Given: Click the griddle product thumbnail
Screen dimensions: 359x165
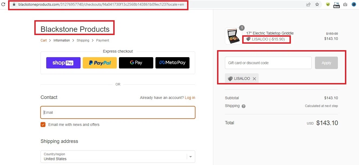Looking at the screenshot, I should pyautogui.click(x=233, y=36).
